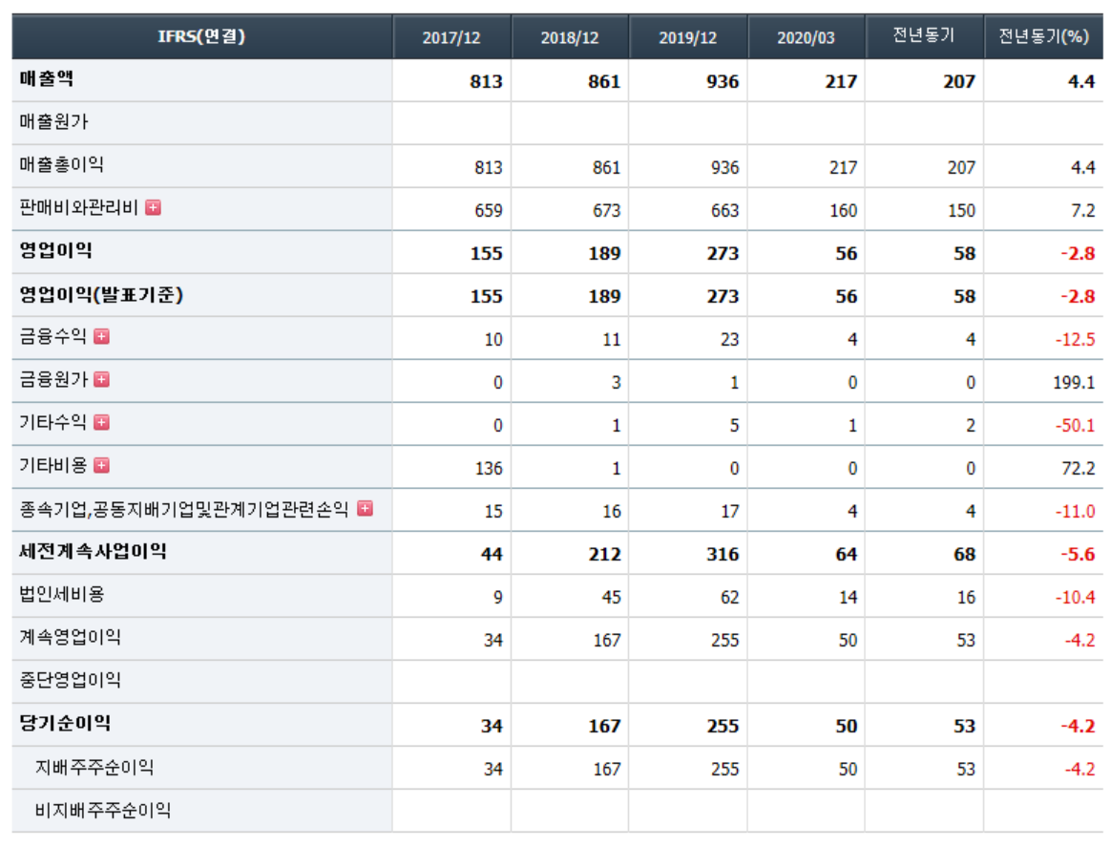Click 법인세비용 growth value -10.4

1076,597
